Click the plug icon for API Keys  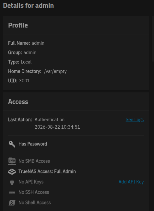click(x=12, y=182)
